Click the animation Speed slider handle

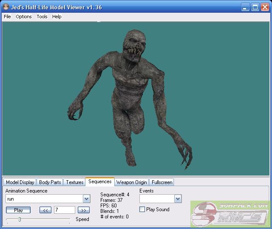(20, 219)
